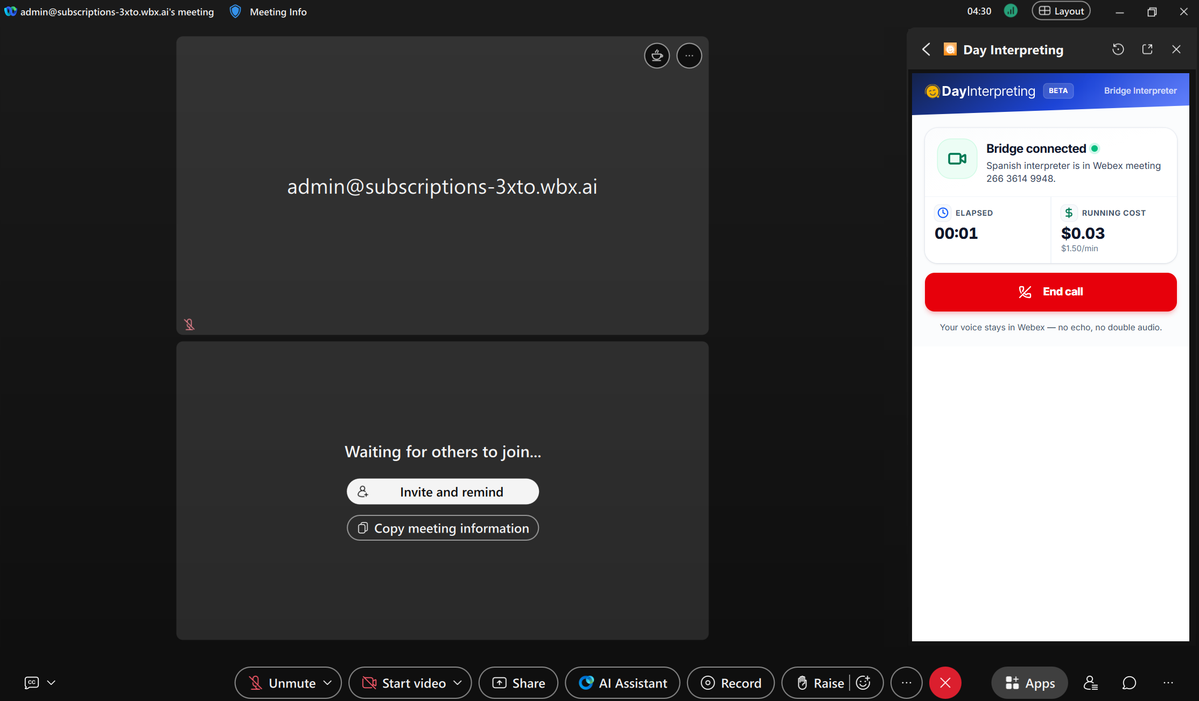Screen dimensions: 1199x701
Task: Select the $1.50/min rate text
Action: point(1079,249)
